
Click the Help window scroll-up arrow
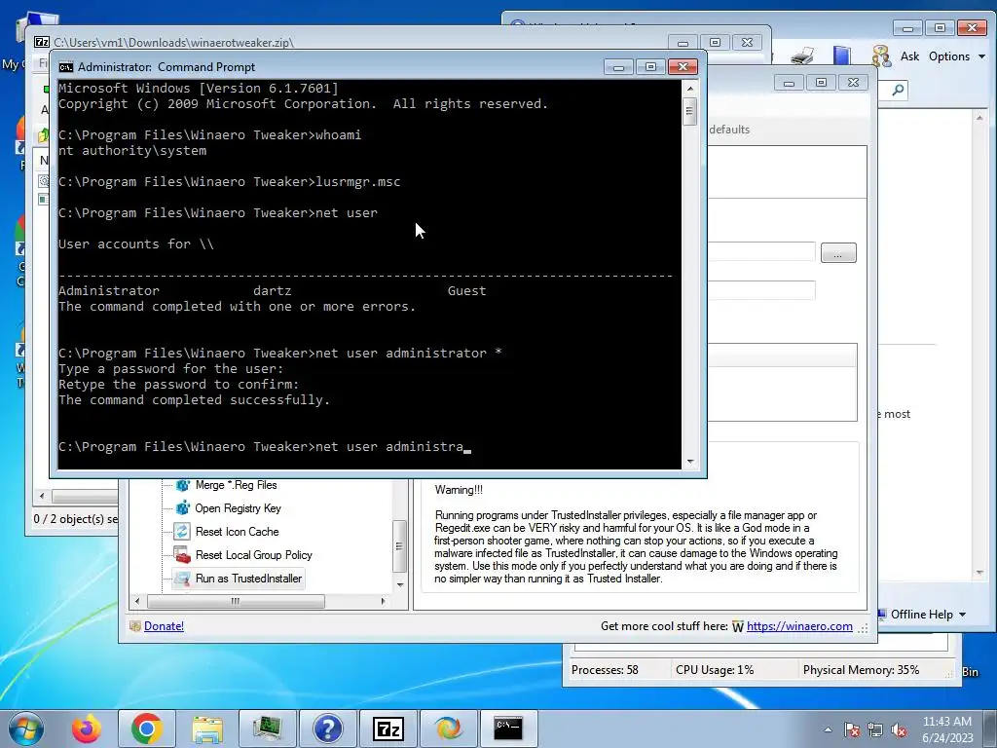(x=979, y=118)
